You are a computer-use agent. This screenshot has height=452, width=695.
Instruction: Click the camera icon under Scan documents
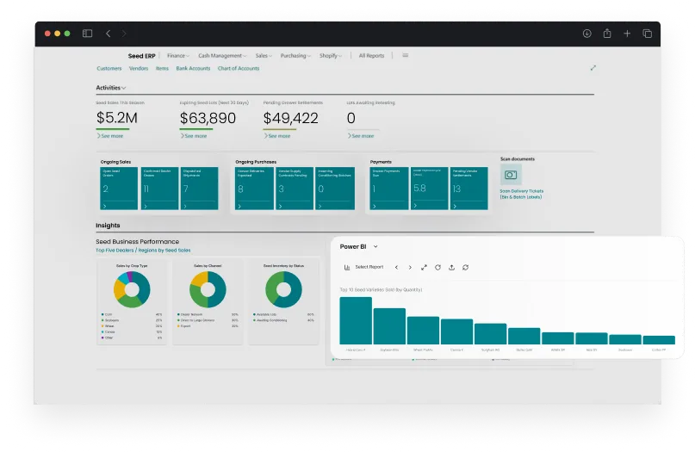509,175
